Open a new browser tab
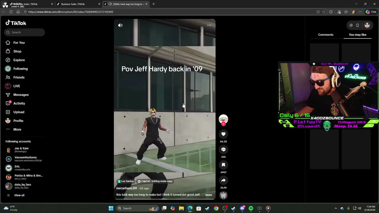Screen dimensions: 379x213 153,4
